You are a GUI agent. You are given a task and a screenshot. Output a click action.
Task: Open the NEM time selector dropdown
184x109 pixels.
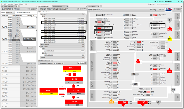click(x=172, y=2)
